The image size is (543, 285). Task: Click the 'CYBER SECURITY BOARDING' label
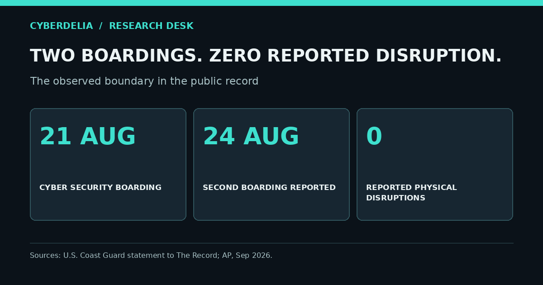(x=100, y=188)
